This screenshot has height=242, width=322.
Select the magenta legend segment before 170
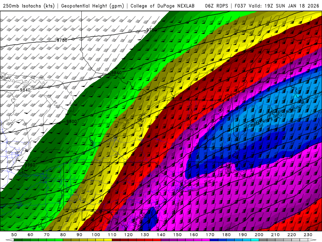pos(206,240)
